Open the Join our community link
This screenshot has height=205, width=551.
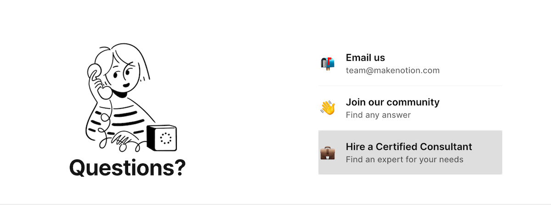392,102
